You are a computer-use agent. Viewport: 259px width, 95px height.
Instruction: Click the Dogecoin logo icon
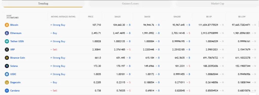(7, 82)
